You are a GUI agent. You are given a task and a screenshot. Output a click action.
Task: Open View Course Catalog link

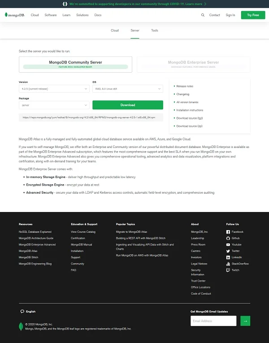(83, 232)
